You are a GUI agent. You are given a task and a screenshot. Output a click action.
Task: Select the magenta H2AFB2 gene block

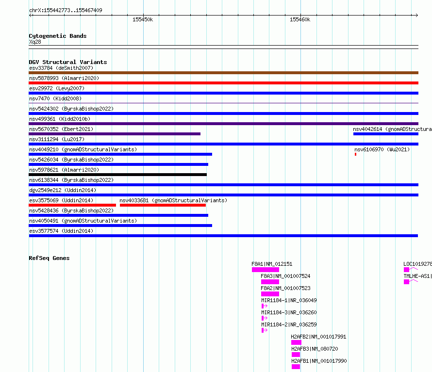pos(296,342)
